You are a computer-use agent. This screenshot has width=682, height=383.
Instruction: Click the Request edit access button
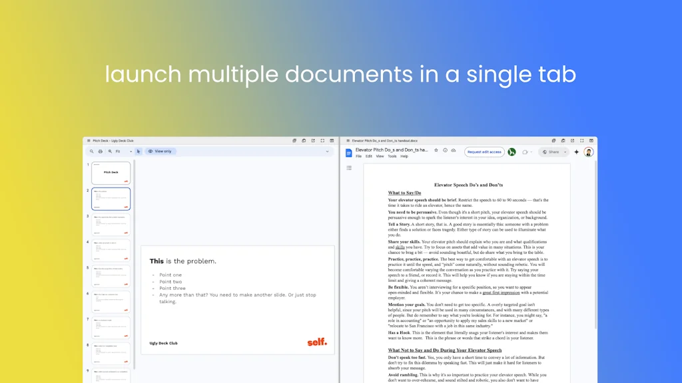pyautogui.click(x=484, y=152)
